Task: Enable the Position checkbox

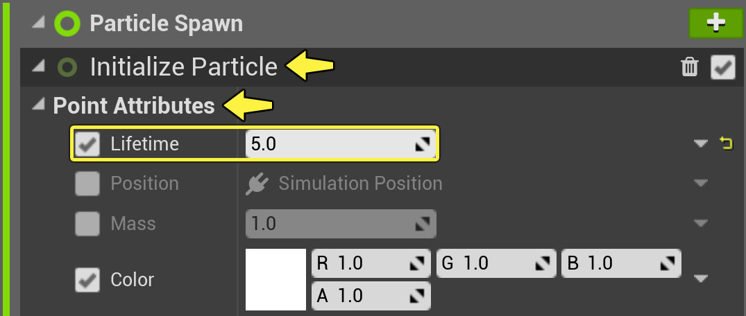Action: (x=87, y=184)
